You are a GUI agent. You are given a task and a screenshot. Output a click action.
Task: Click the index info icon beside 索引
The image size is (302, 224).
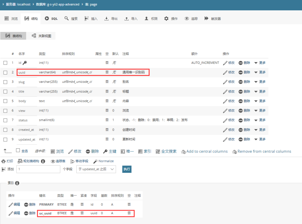[17, 183]
